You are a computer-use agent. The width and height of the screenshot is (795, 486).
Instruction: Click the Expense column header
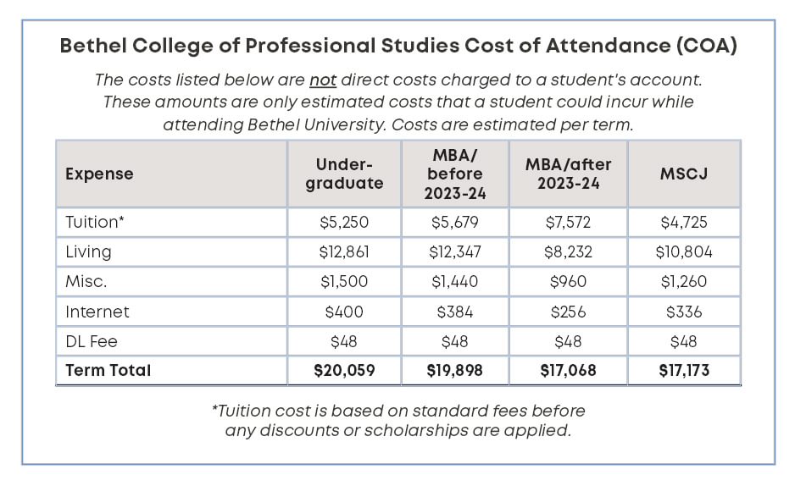point(99,174)
